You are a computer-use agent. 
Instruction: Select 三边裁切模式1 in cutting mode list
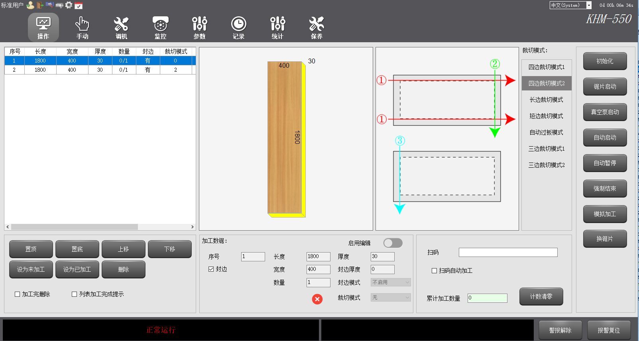click(546, 149)
